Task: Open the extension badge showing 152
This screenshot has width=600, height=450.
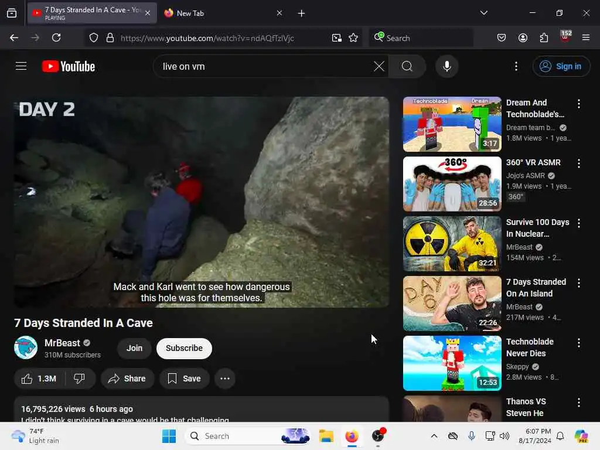Action: pyautogui.click(x=565, y=37)
